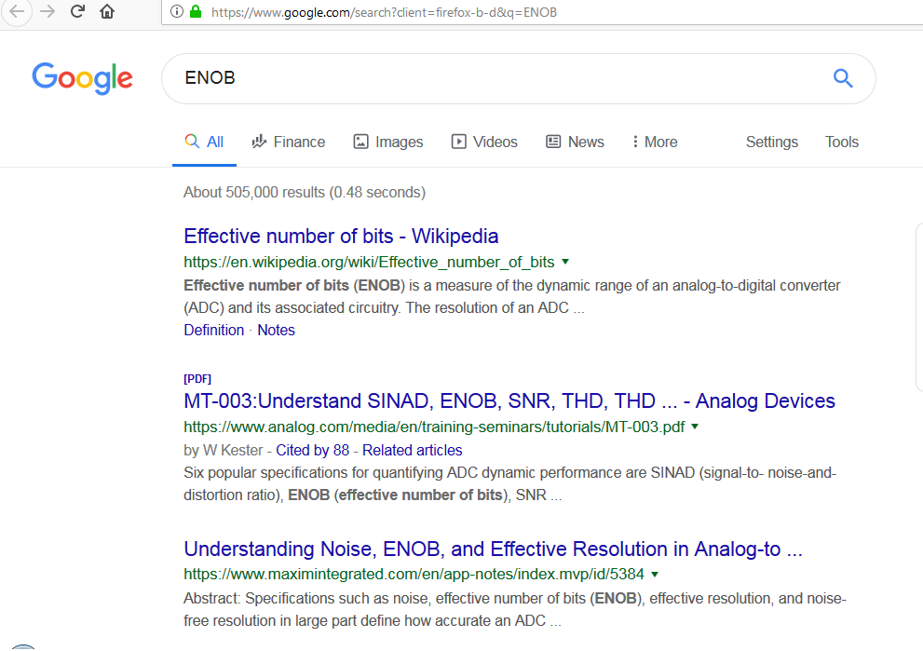Switch to the Images tab
This screenshot has width=923, height=651.
tap(387, 142)
